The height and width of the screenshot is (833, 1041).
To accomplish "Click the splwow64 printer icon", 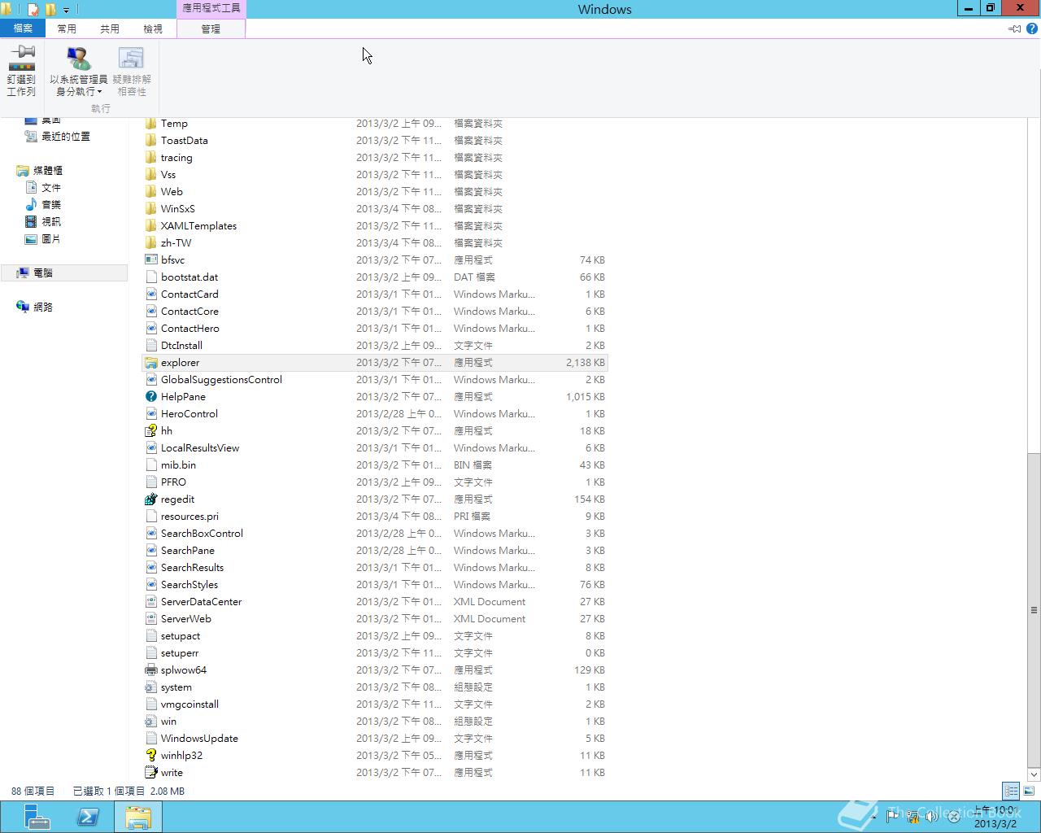I will pyautogui.click(x=150, y=669).
